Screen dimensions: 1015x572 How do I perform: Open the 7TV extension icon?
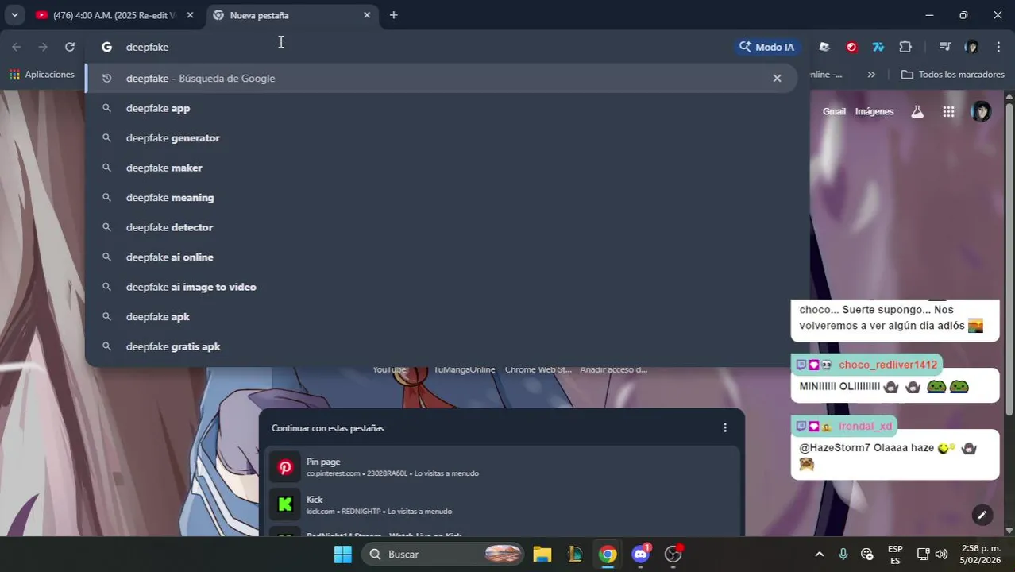click(878, 47)
